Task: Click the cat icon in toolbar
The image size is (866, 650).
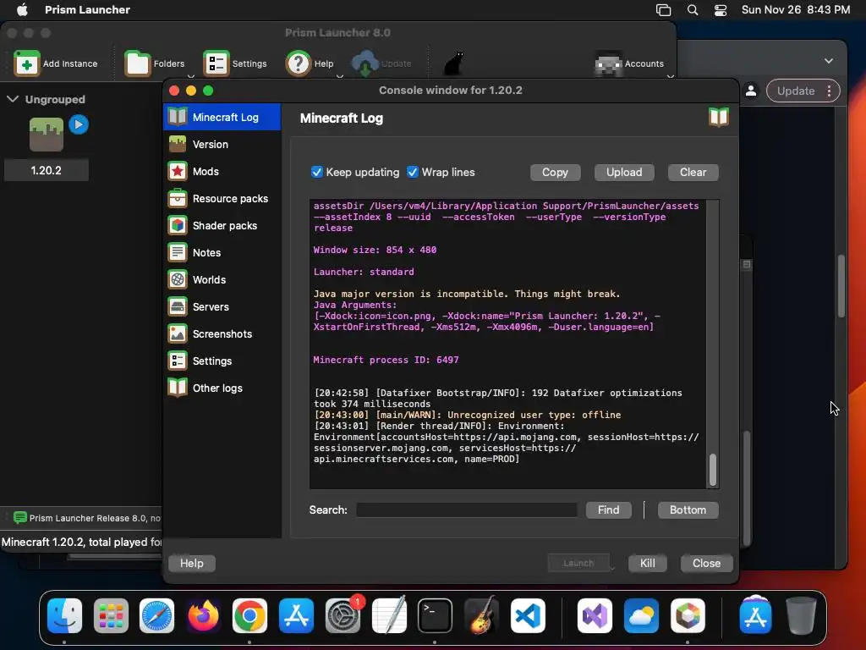Action: click(x=453, y=63)
